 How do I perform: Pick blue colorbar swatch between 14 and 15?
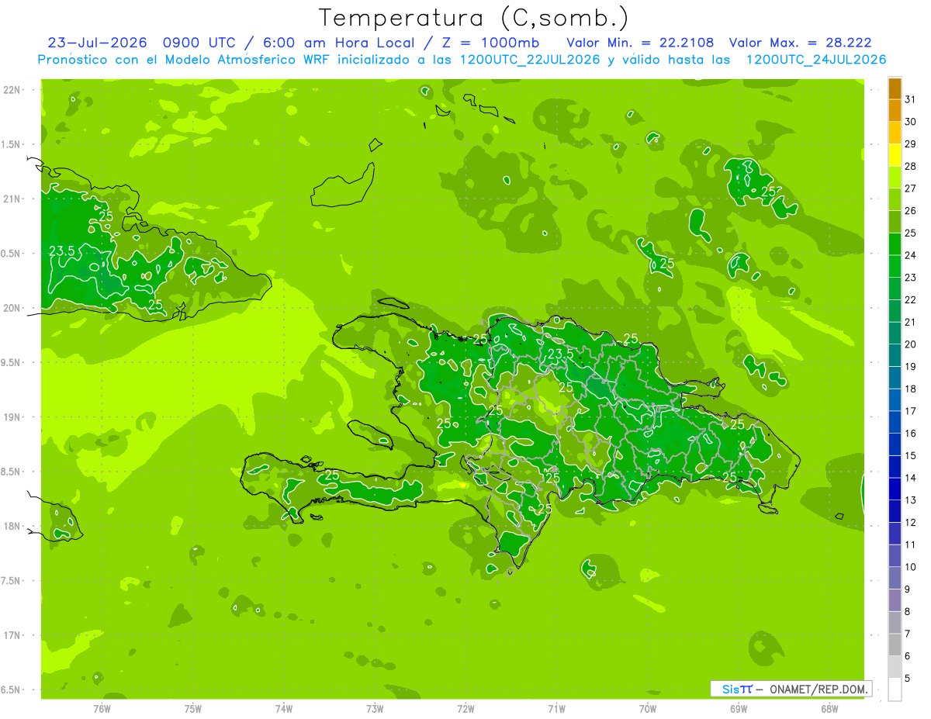pos(895,467)
